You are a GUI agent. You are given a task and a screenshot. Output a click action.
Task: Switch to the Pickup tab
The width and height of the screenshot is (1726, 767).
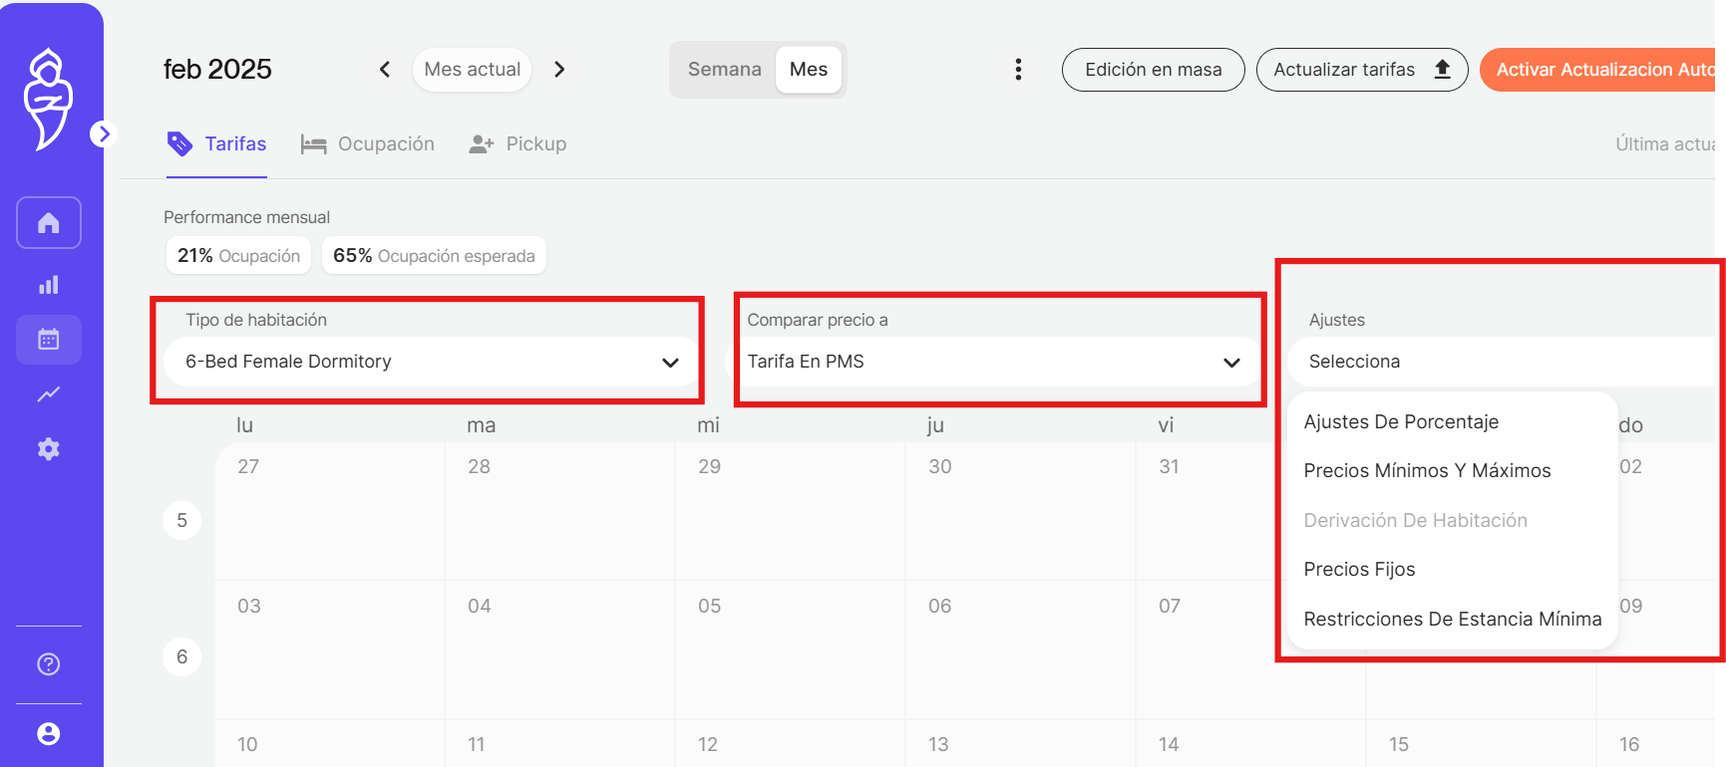(518, 144)
